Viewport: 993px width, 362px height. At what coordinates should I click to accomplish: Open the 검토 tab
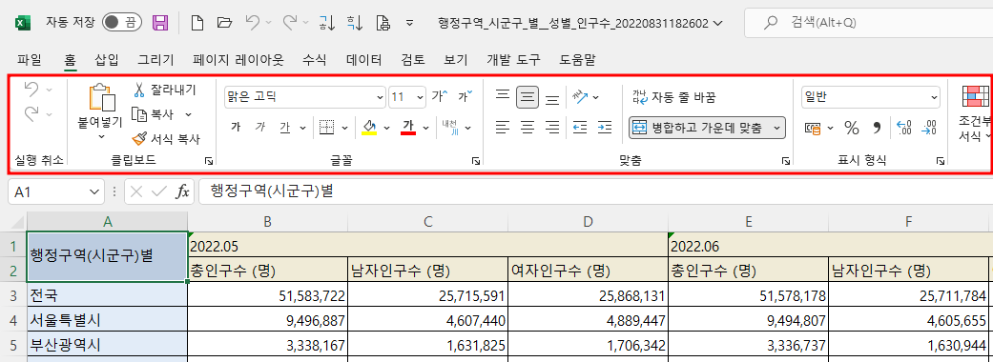413,60
